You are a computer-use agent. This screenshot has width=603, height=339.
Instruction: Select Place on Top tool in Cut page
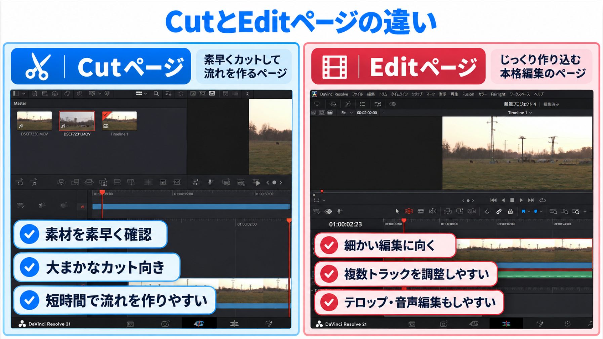click(x=117, y=182)
